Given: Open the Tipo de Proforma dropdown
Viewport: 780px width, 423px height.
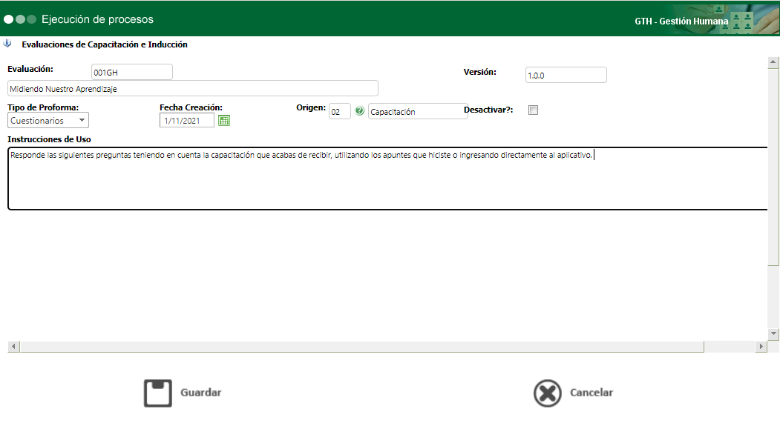Looking at the screenshot, I should (48, 120).
